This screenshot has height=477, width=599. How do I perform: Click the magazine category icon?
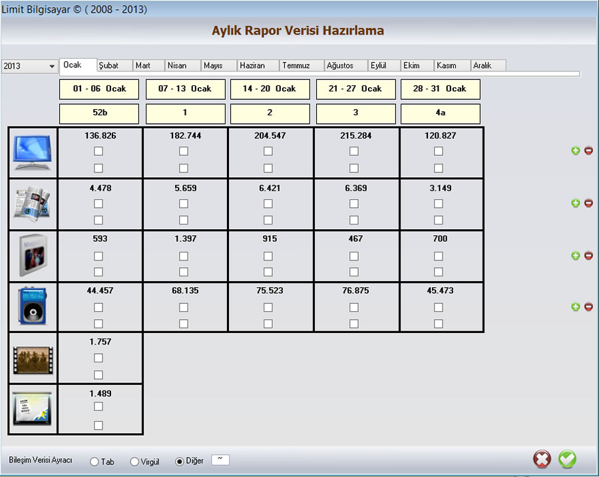point(33,256)
